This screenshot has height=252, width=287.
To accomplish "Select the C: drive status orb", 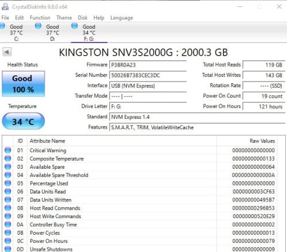I will (2, 26).
